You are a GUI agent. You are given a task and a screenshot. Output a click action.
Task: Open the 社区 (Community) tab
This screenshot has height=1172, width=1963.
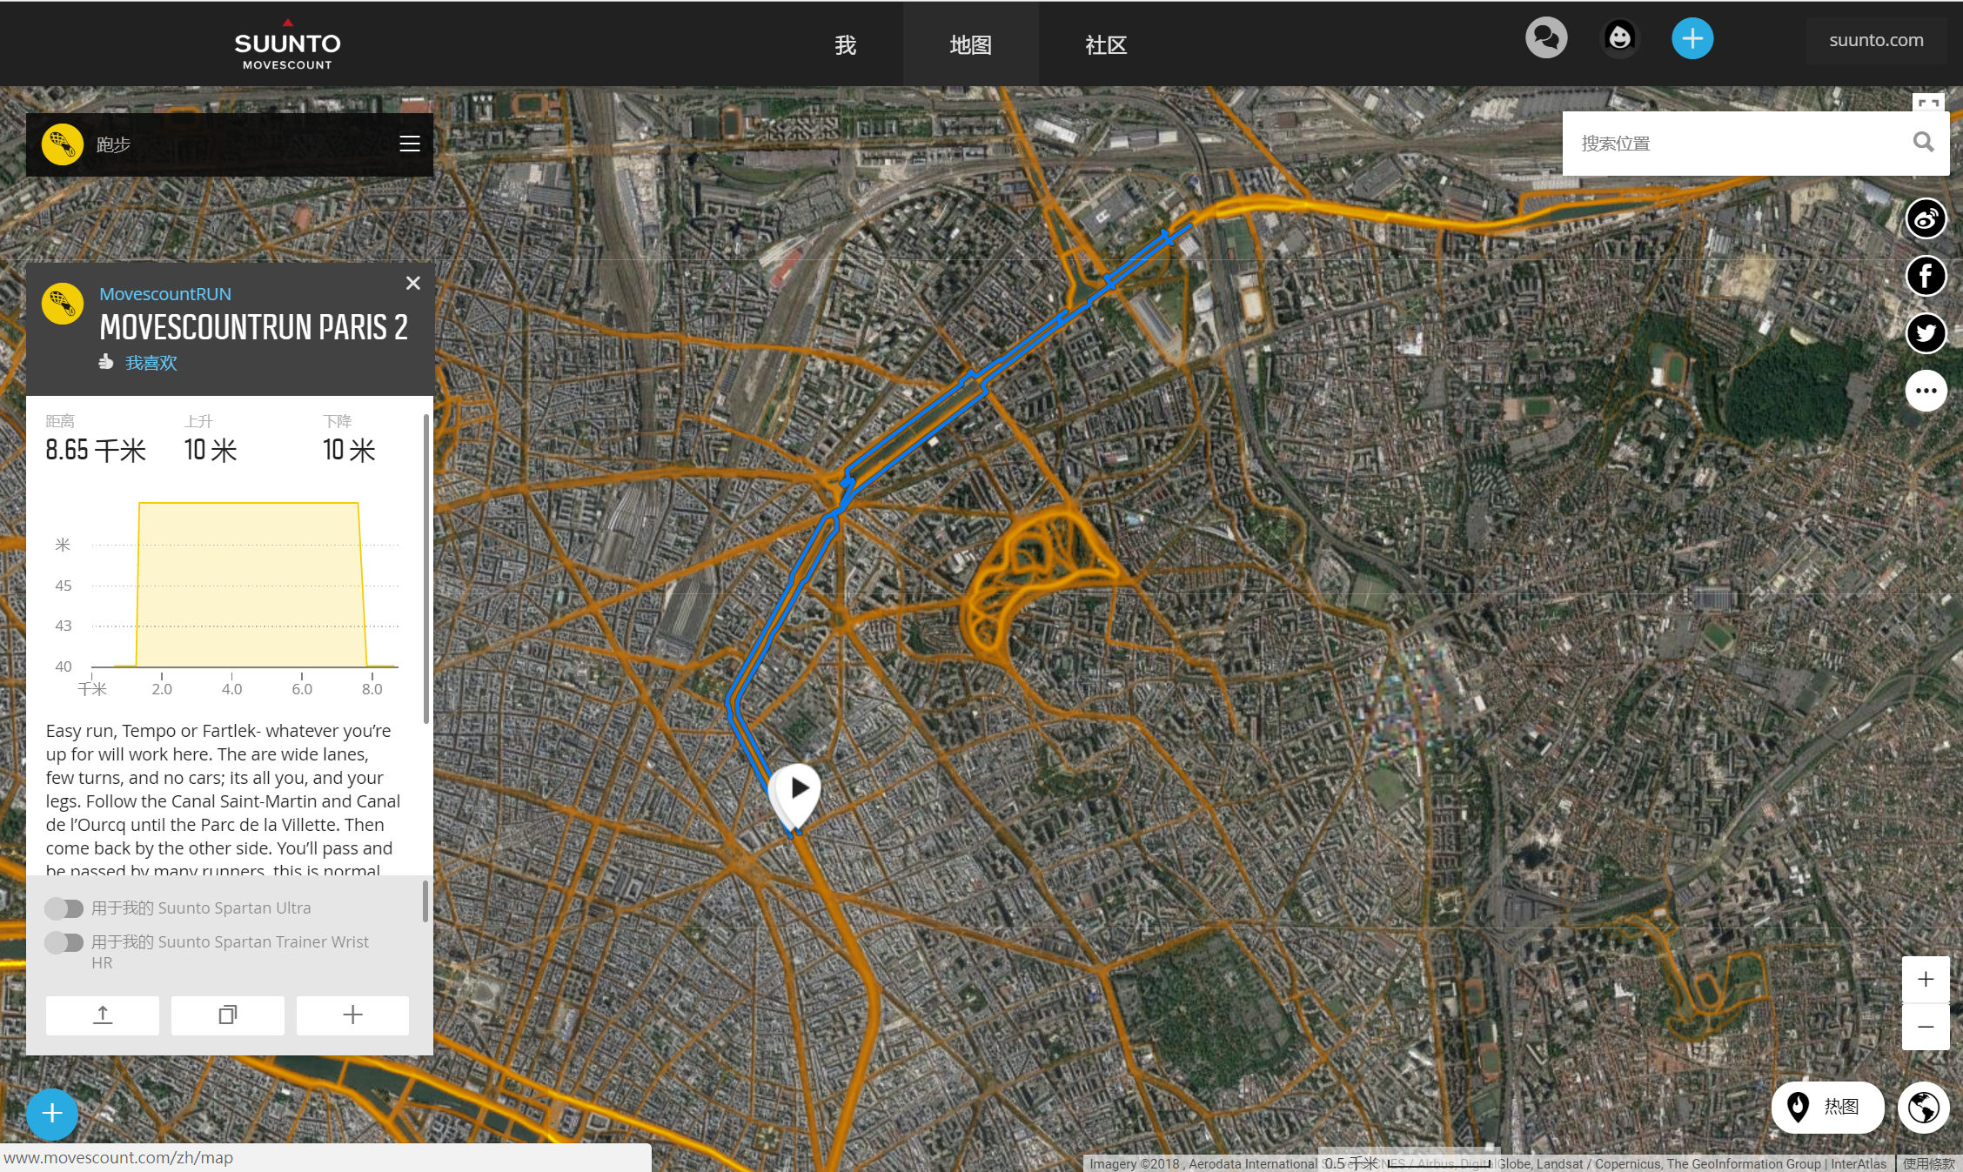(1106, 44)
